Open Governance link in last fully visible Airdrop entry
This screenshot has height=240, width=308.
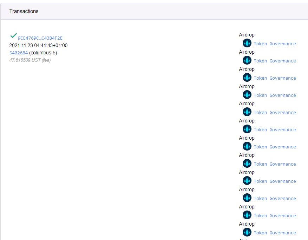(x=282, y=233)
